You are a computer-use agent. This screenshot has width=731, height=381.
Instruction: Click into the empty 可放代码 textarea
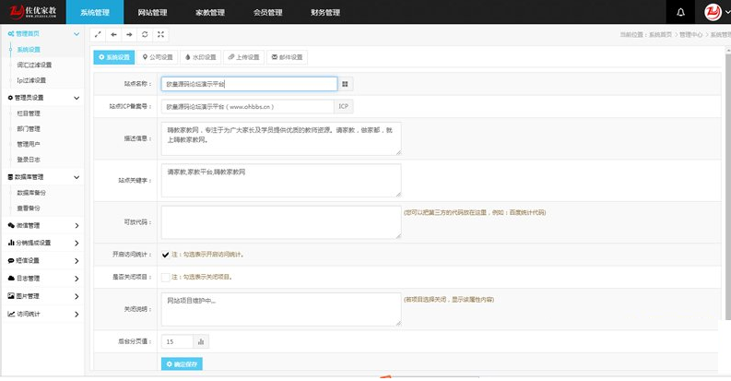[281, 222]
